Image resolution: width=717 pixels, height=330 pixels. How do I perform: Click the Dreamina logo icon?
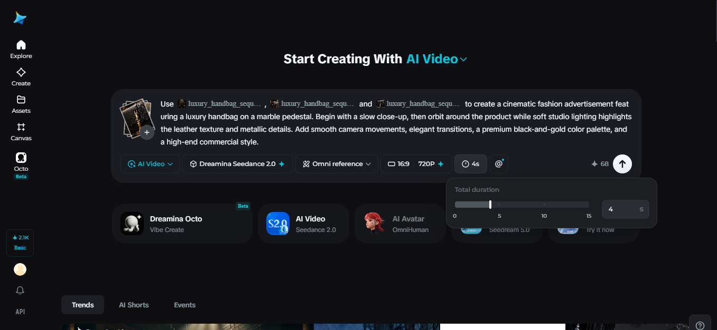click(x=20, y=18)
